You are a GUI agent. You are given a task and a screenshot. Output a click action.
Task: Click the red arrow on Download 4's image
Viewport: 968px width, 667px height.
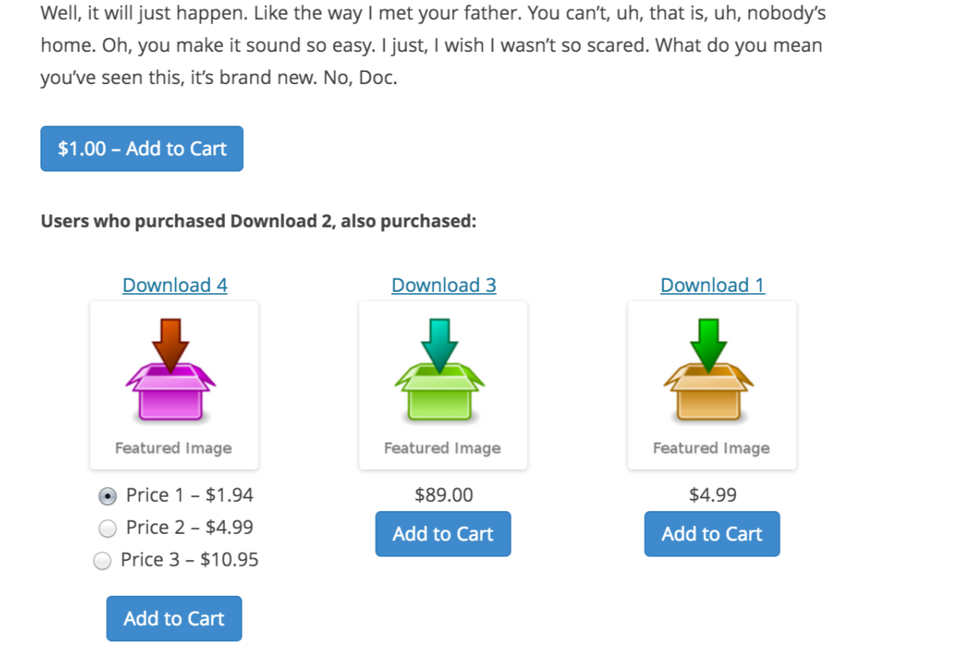(171, 345)
